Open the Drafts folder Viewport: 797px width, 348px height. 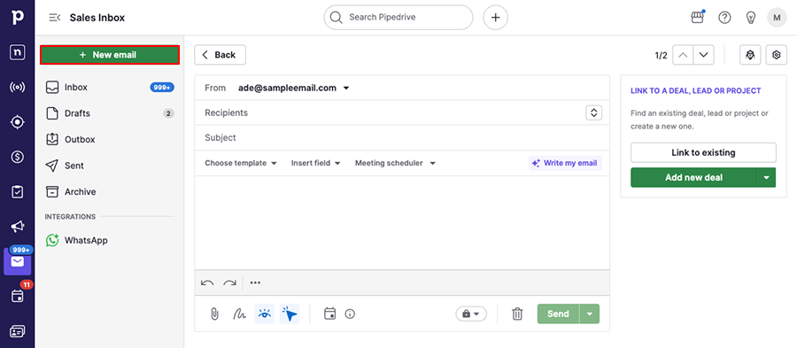pos(109,113)
